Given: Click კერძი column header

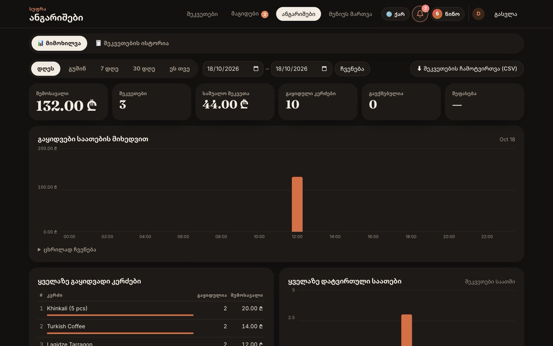Looking at the screenshot, I should coord(55,295).
